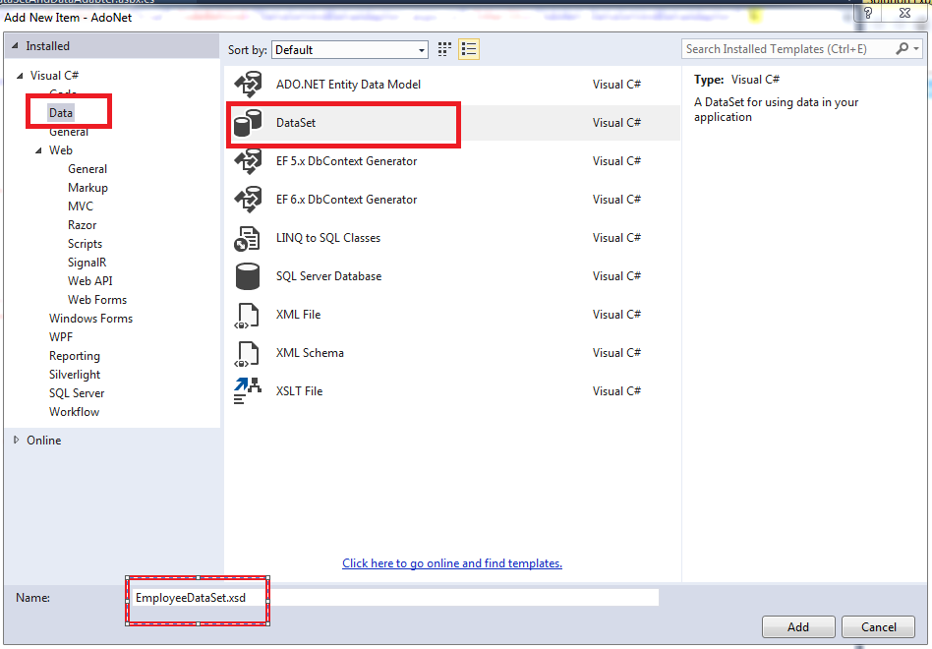The width and height of the screenshot is (932, 649).
Task: Open the search options dropdown arrow
Action: pyautogui.click(x=916, y=49)
